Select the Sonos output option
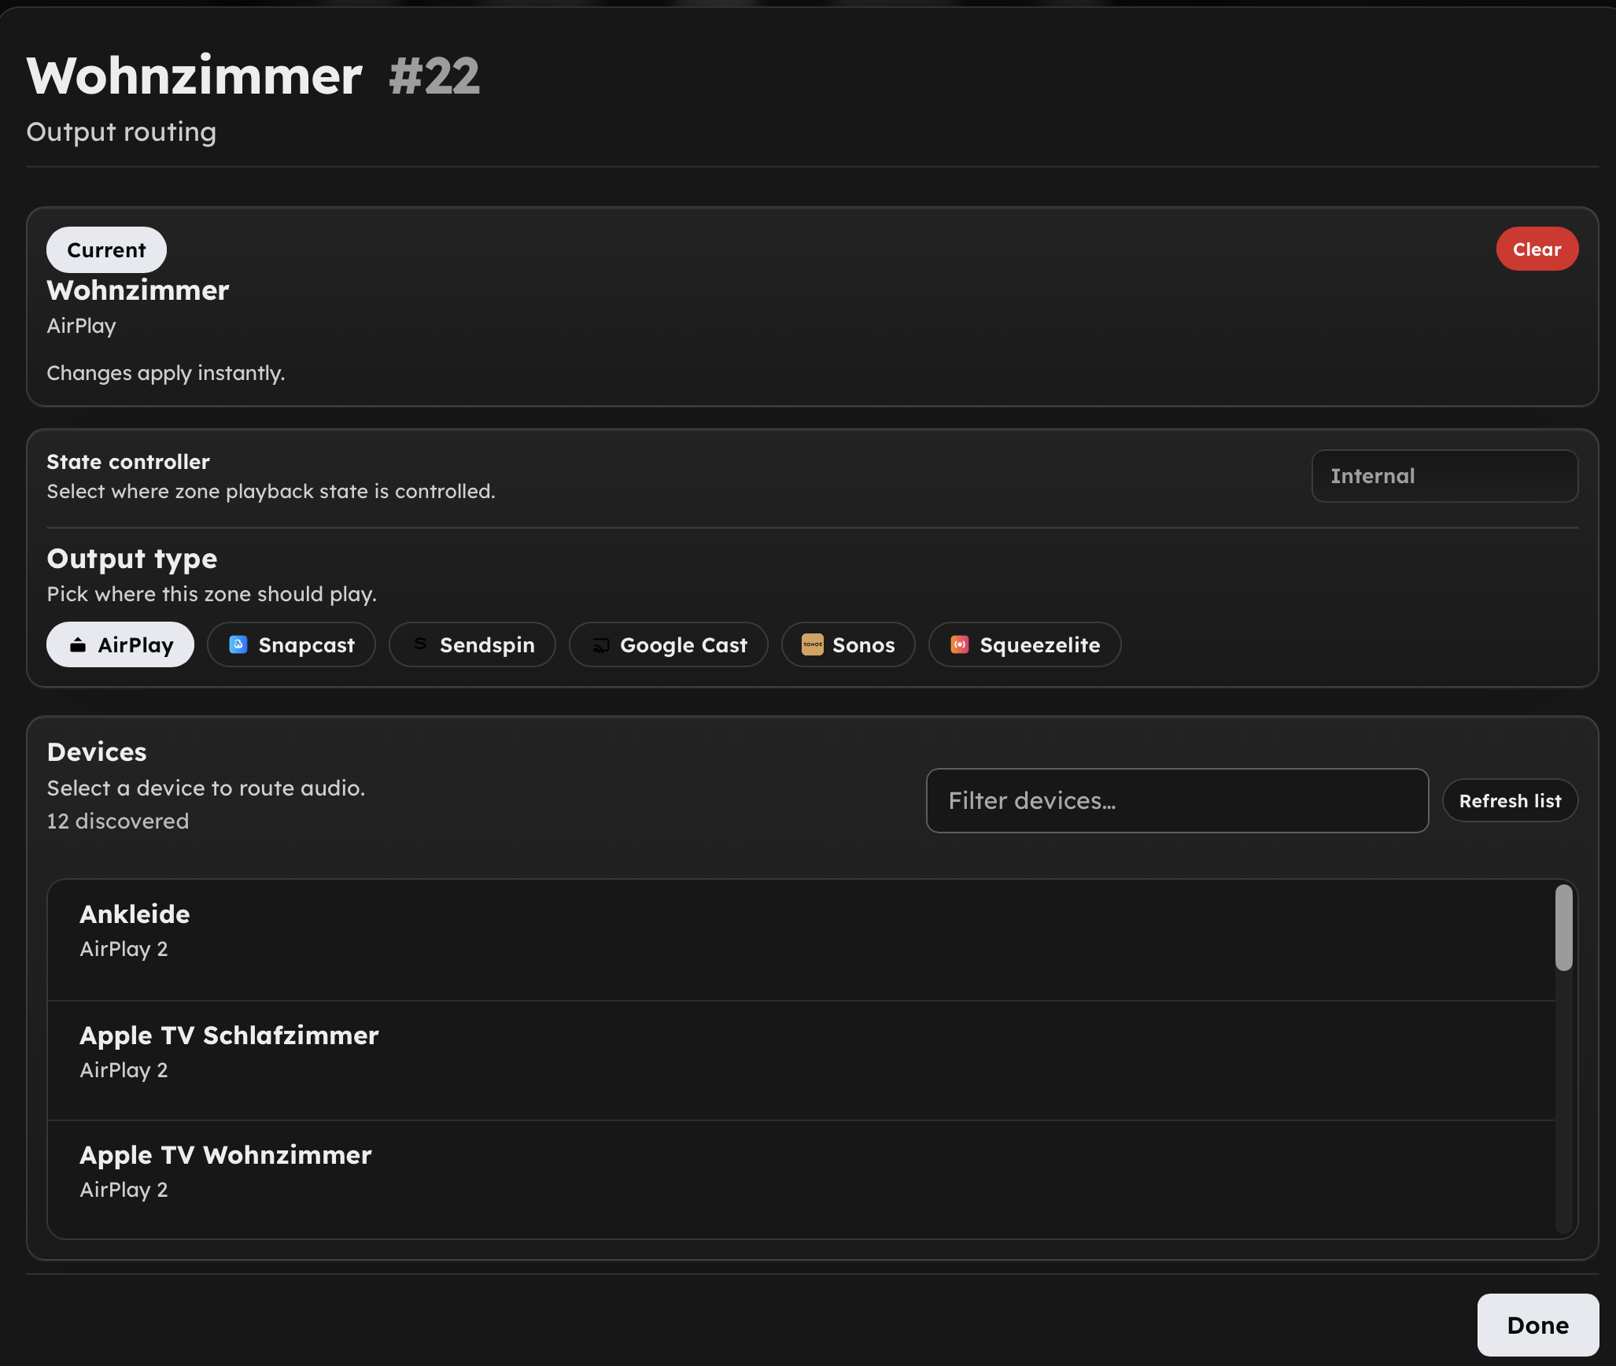The height and width of the screenshot is (1366, 1616). pyautogui.click(x=863, y=645)
